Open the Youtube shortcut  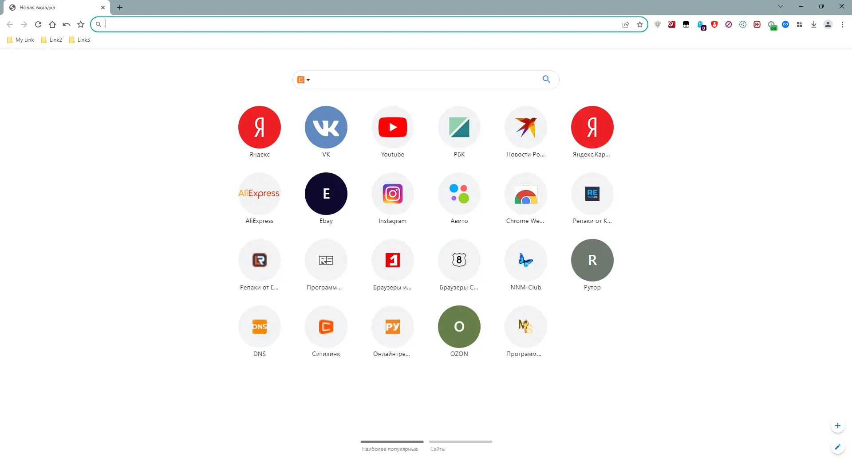pyautogui.click(x=392, y=127)
